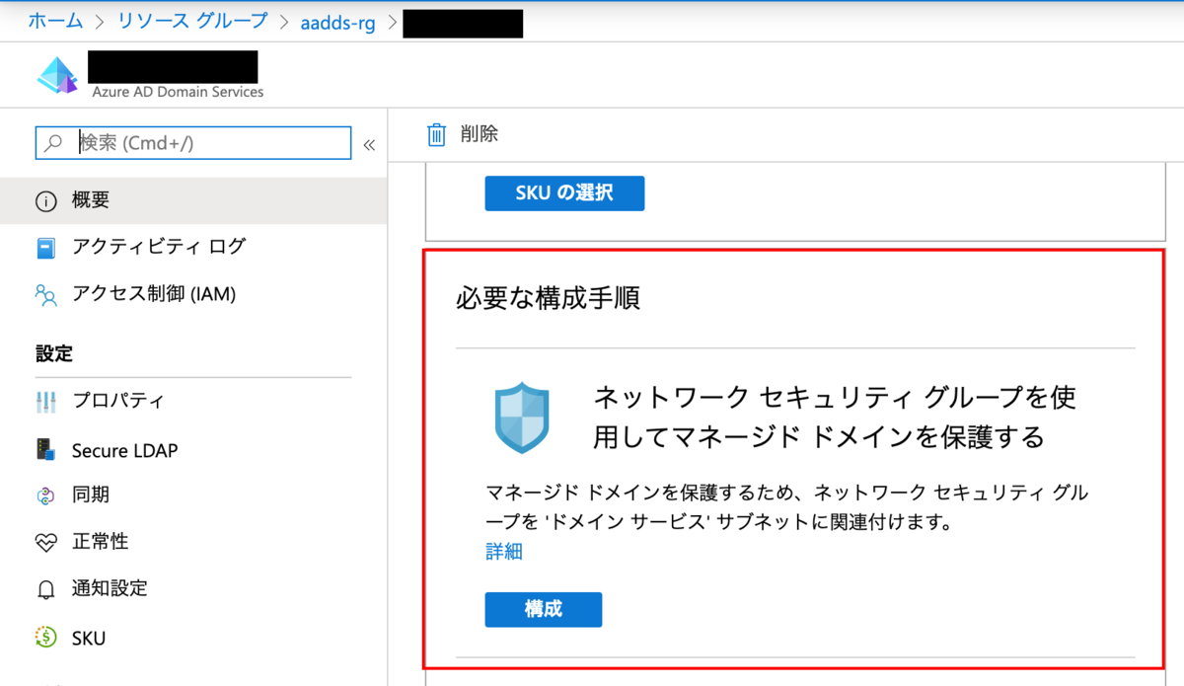Focus the 検索 (Cmd+/) search field

point(193,143)
